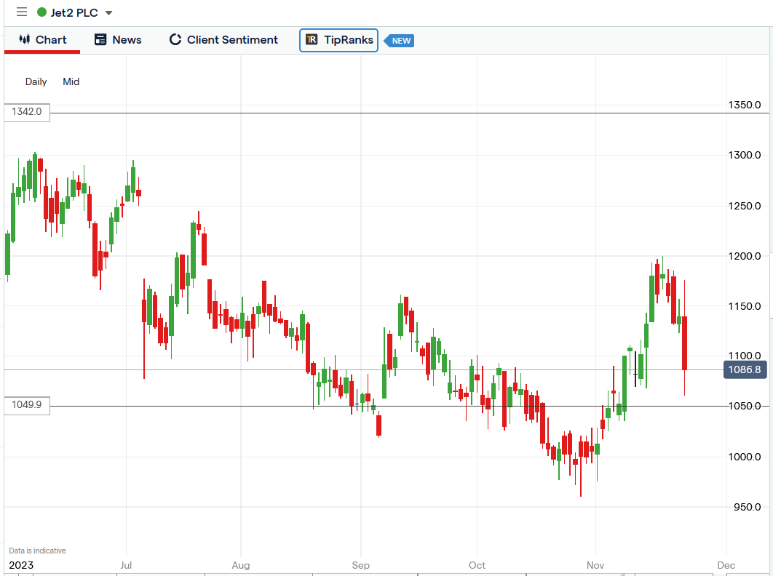Click the Oct date axis label
The height and width of the screenshot is (576, 773).
[477, 565]
